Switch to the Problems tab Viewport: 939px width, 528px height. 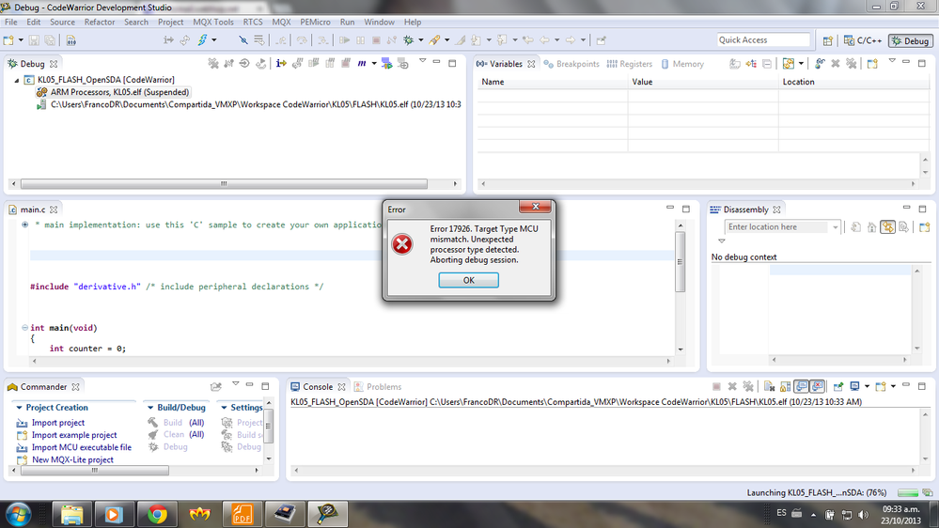378,387
